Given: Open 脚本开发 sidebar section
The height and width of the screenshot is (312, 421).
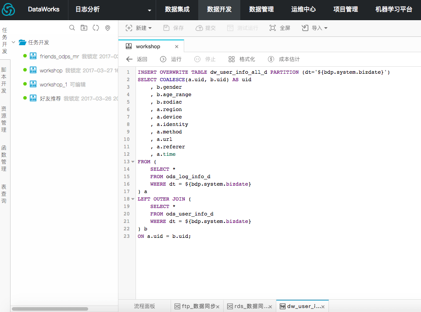Looking at the screenshot, I should click(4, 80).
